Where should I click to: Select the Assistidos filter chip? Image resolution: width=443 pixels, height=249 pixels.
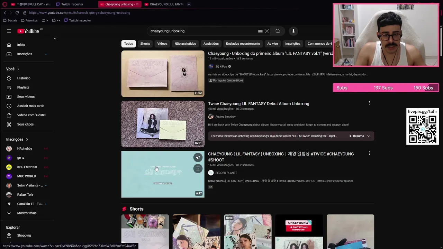pos(211,44)
